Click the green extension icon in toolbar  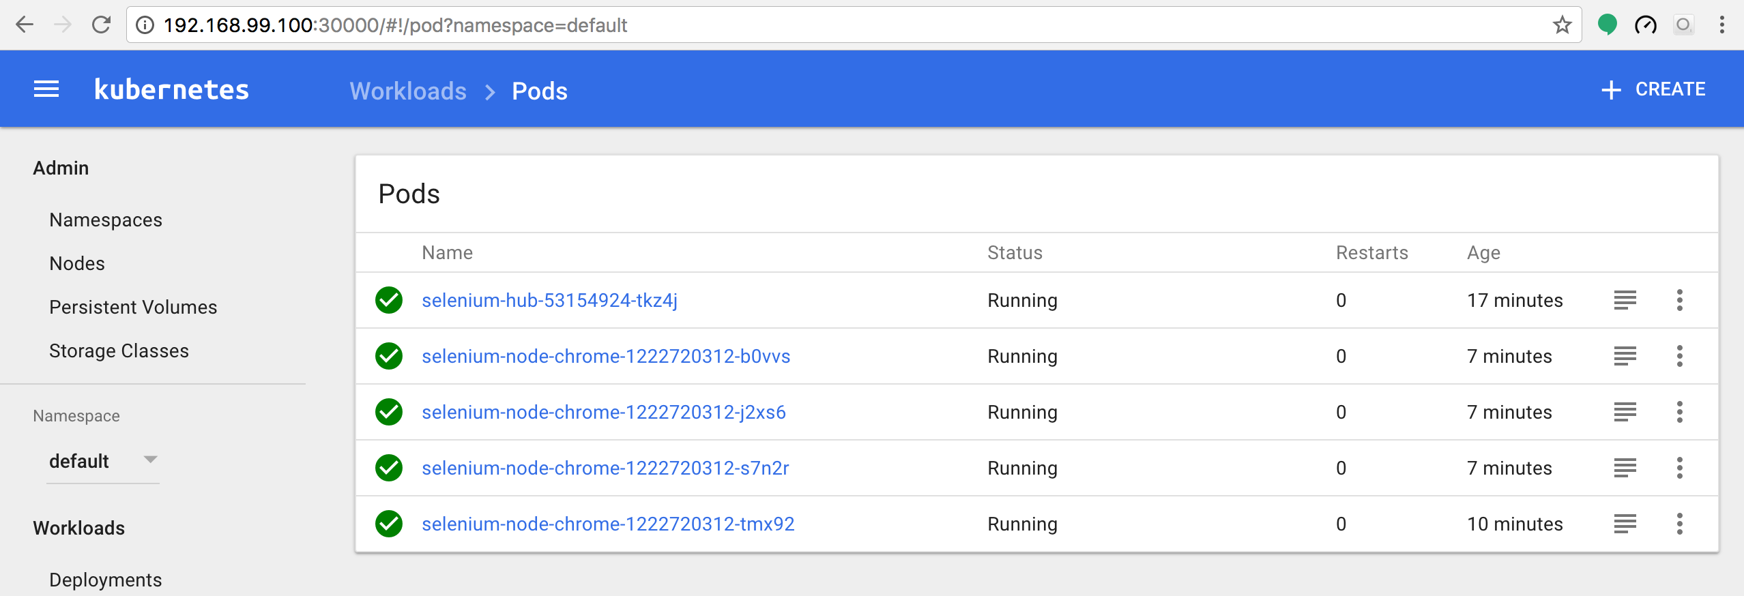tap(1608, 25)
